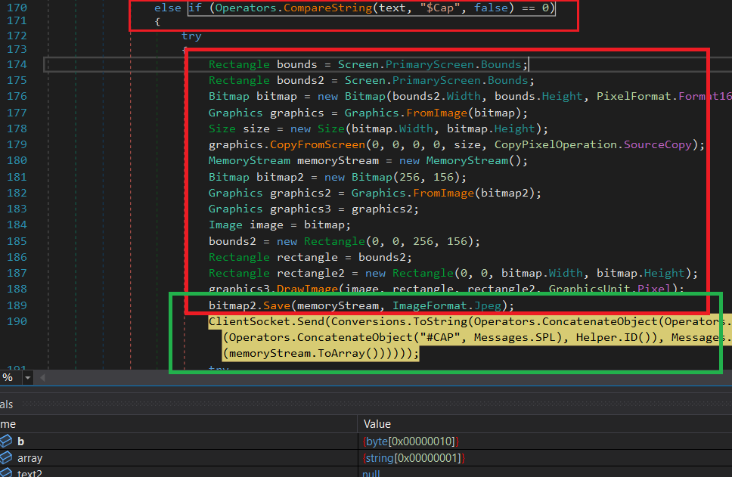
Task: Click the PixelFormat type on line 176
Action: (634, 96)
